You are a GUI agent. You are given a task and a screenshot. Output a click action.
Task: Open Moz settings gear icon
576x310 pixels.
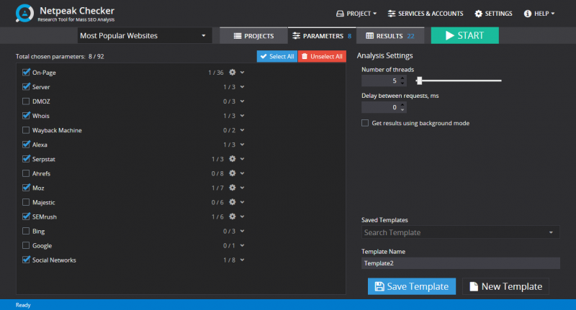point(232,188)
